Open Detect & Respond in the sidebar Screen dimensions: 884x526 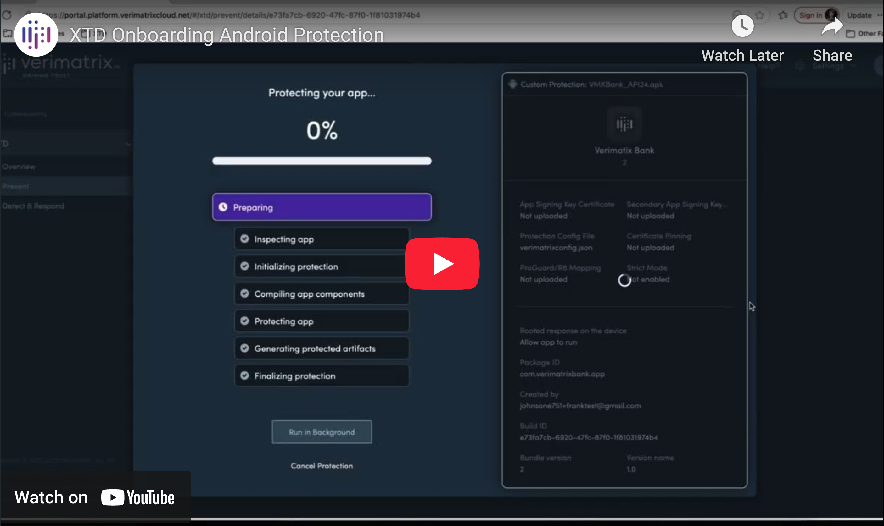33,206
